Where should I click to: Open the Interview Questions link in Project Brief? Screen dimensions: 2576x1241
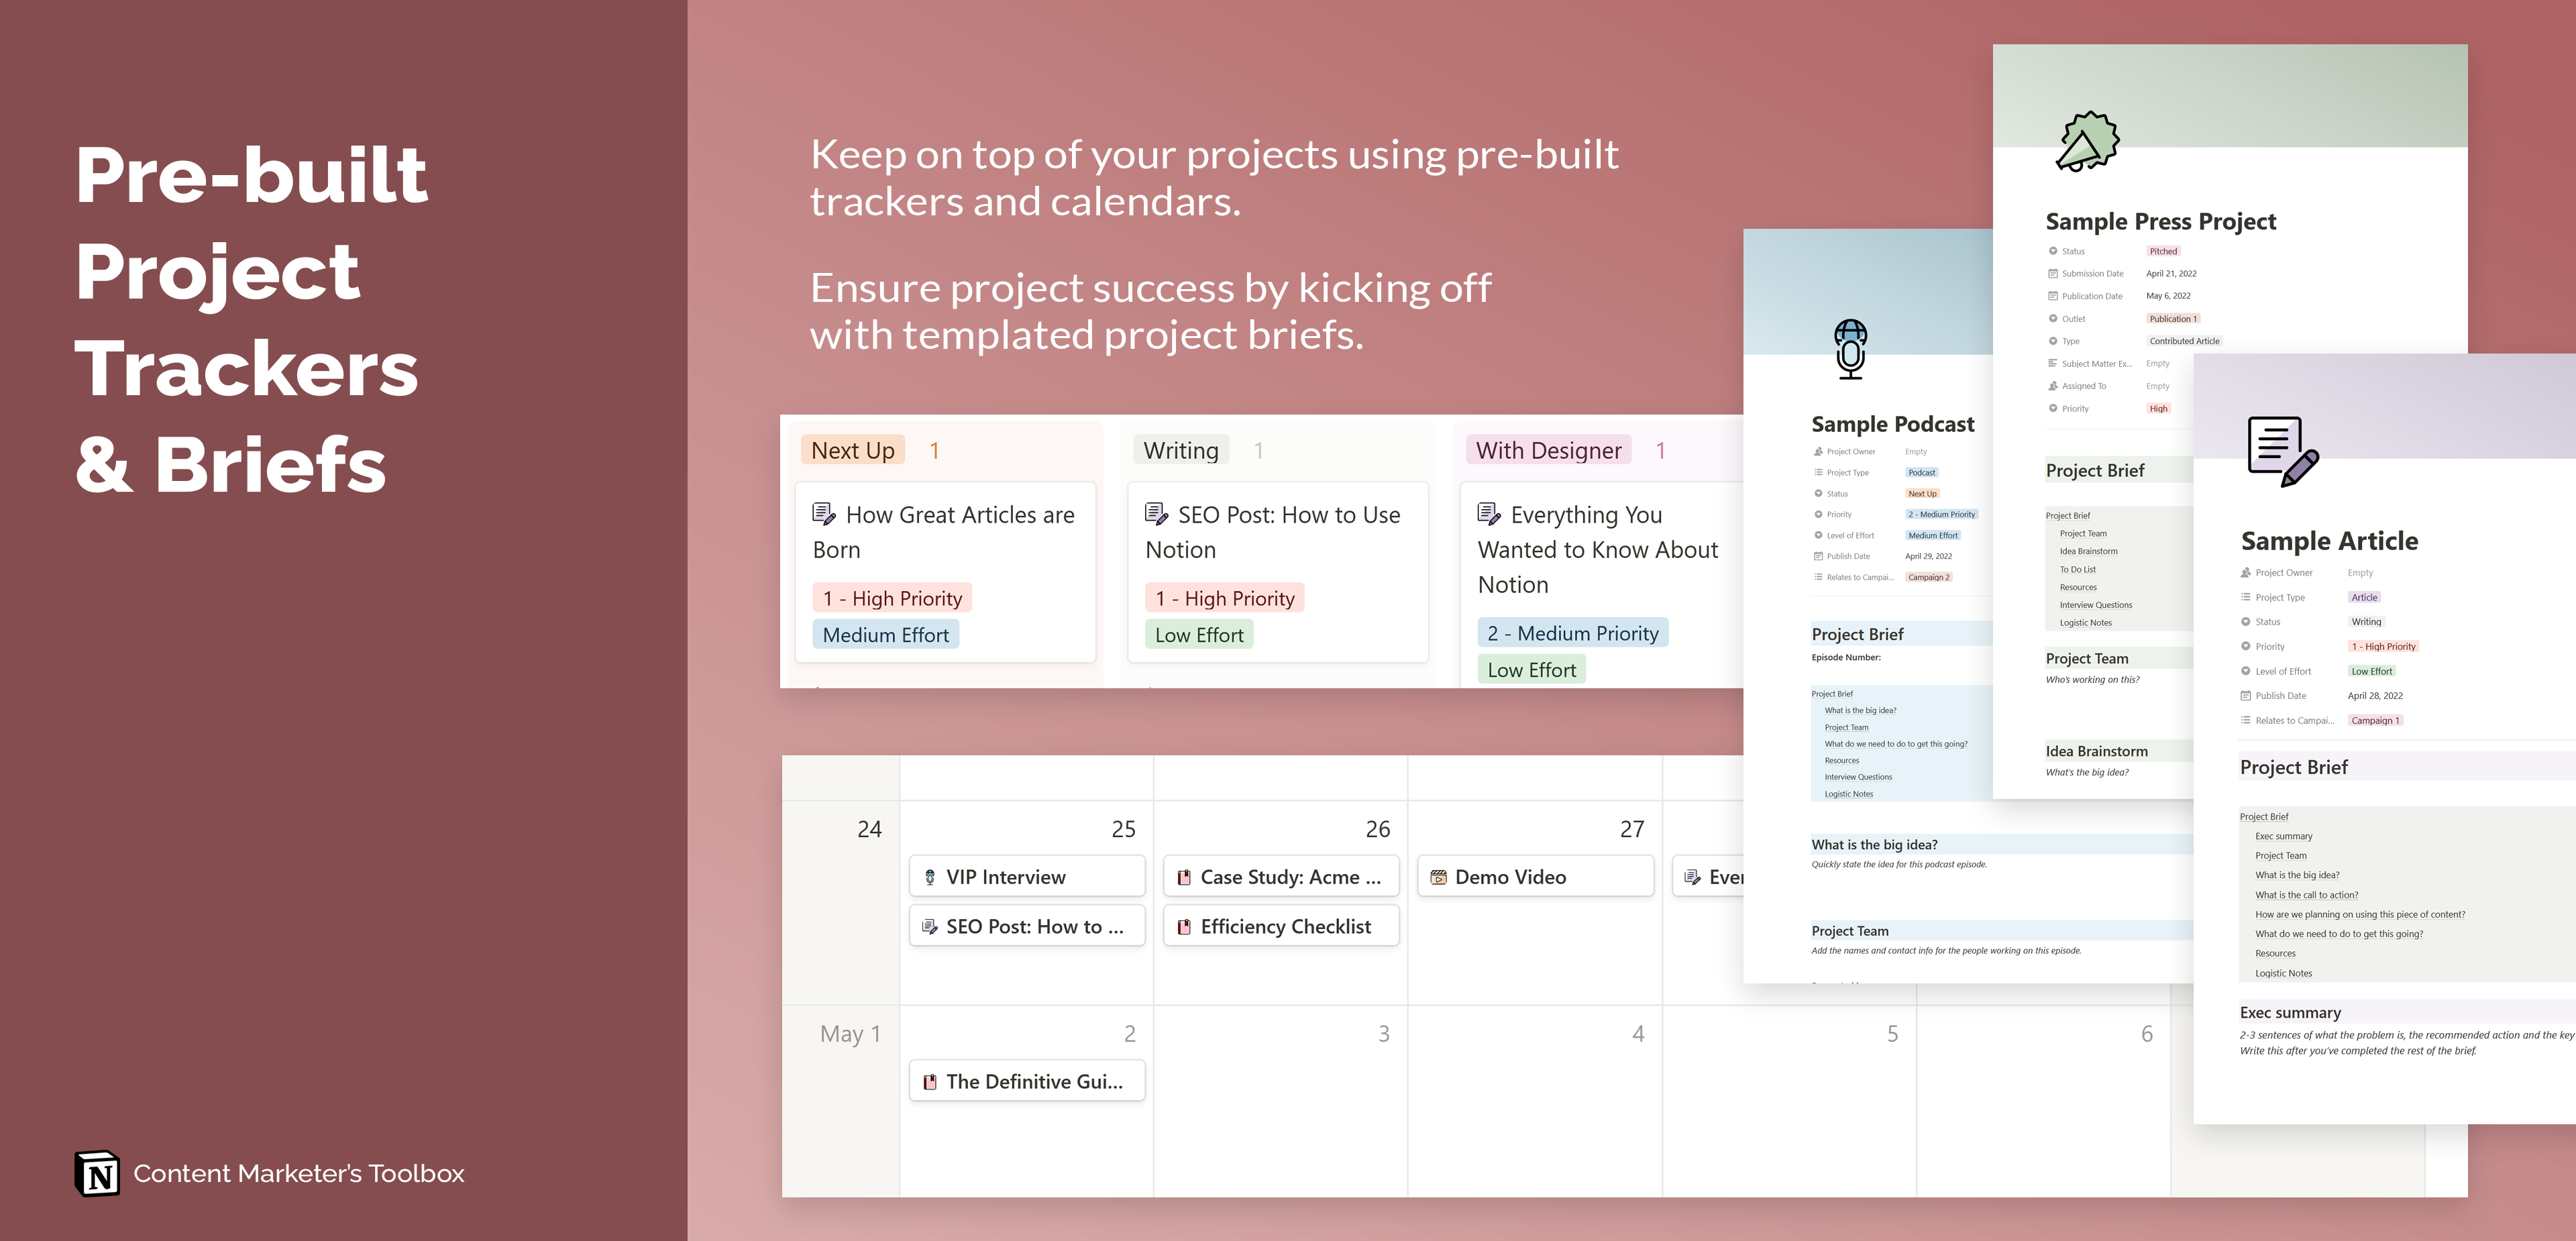pos(1858,777)
